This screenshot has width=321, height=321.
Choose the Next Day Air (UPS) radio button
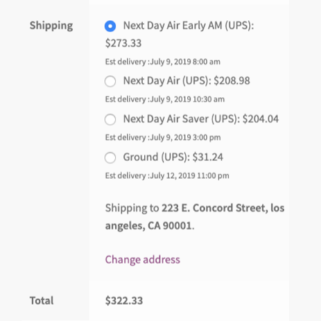[110, 82]
